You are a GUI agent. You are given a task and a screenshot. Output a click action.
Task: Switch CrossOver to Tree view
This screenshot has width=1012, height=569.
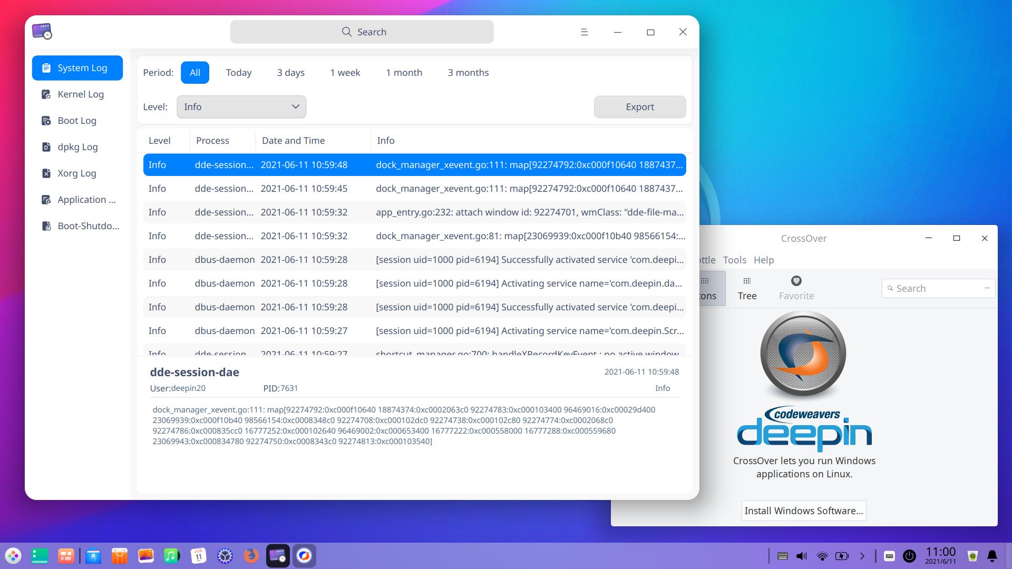click(747, 288)
